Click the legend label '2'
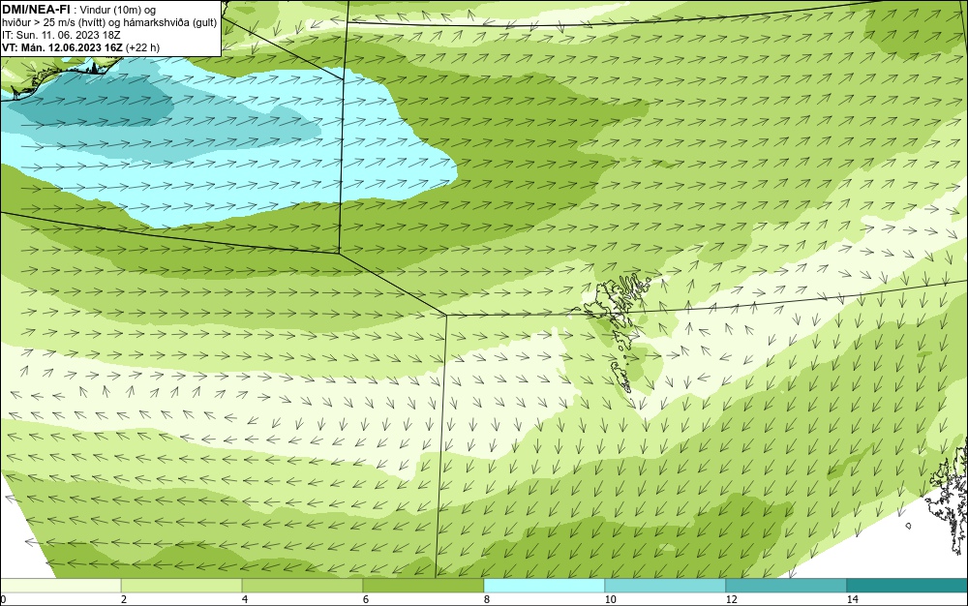This screenshot has height=606, width=968. point(124,599)
